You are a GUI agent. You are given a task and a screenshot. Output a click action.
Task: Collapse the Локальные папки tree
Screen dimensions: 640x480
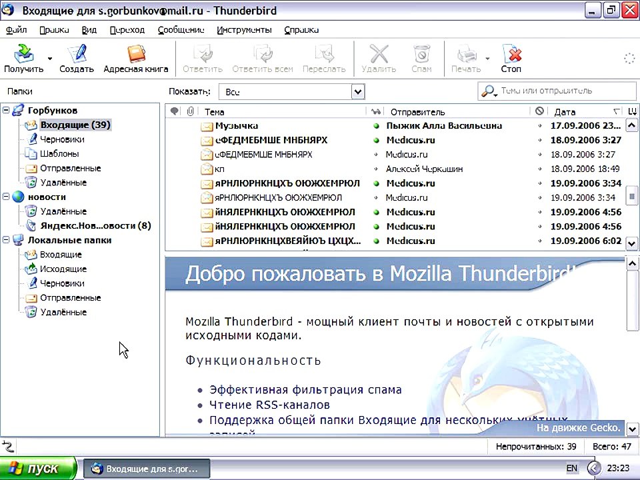[x=6, y=239]
